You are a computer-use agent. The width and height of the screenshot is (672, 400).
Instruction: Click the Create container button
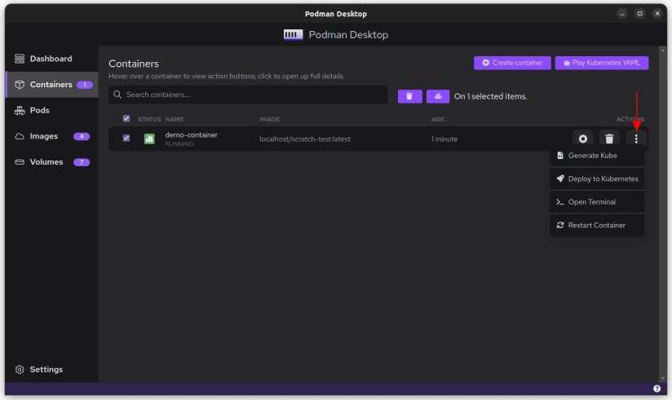[512, 63]
